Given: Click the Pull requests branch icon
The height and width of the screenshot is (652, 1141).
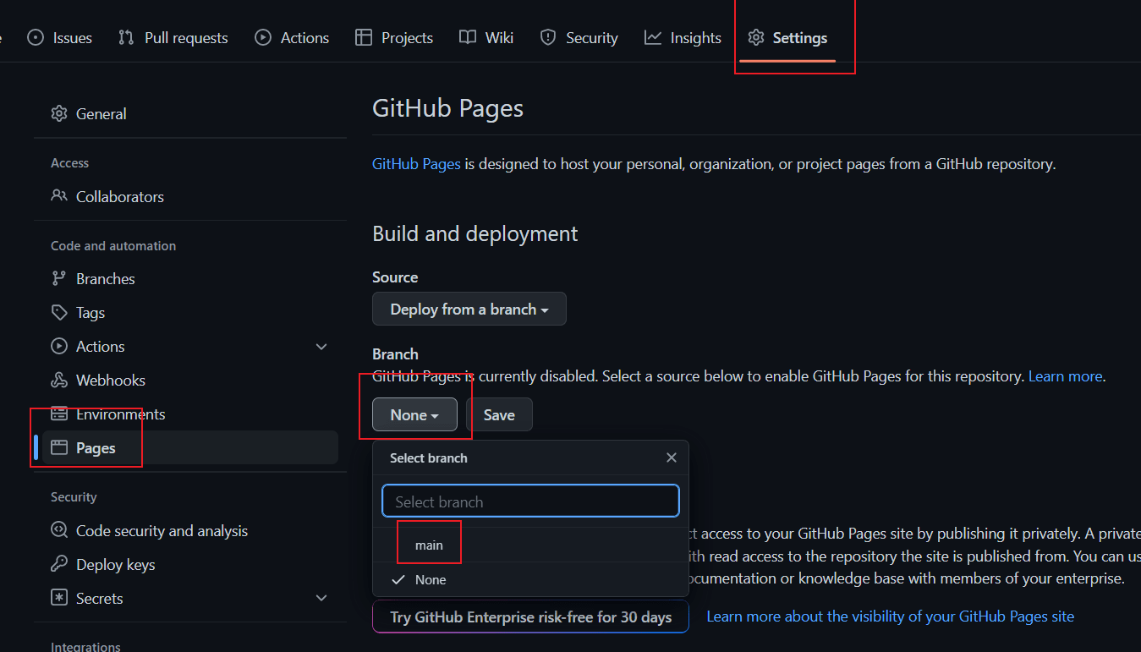Looking at the screenshot, I should tap(126, 37).
